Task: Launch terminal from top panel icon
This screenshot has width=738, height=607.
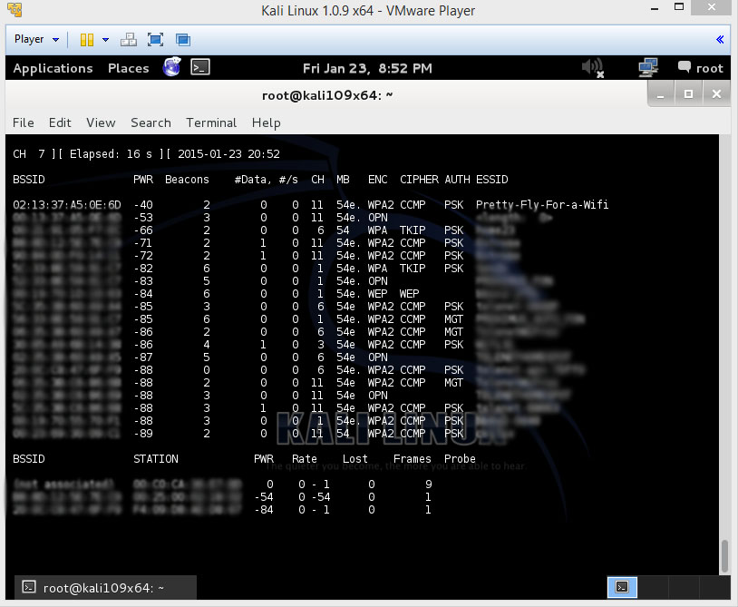Action: [x=200, y=67]
